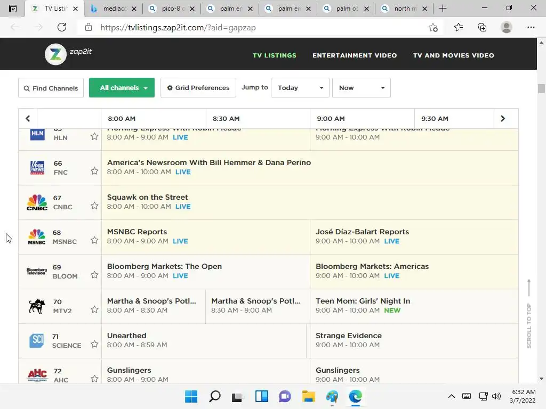Click the Science channel logo

pyautogui.click(x=37, y=341)
